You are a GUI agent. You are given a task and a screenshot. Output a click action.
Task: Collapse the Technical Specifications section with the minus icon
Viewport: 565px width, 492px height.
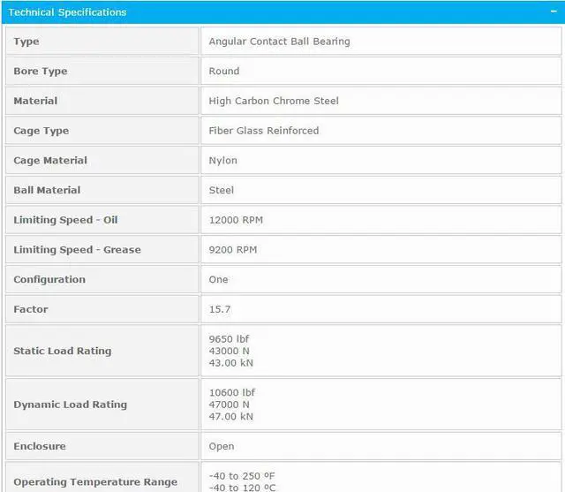tap(554, 11)
